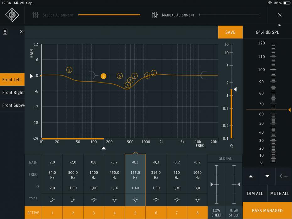The height and width of the screenshot is (219, 292).
Task: Click the loudspeaker icon in sidebar
Action: (x=5, y=32)
